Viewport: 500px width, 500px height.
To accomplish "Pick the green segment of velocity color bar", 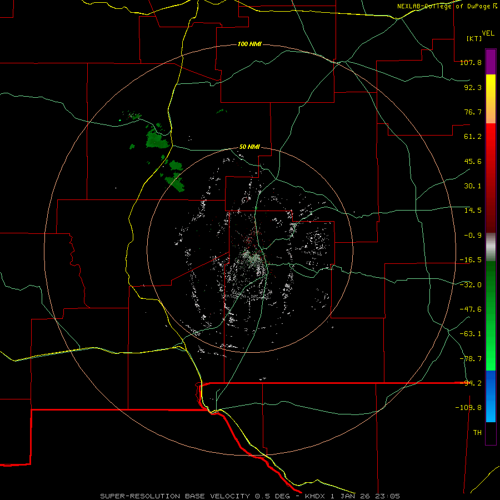I will pos(491,316).
